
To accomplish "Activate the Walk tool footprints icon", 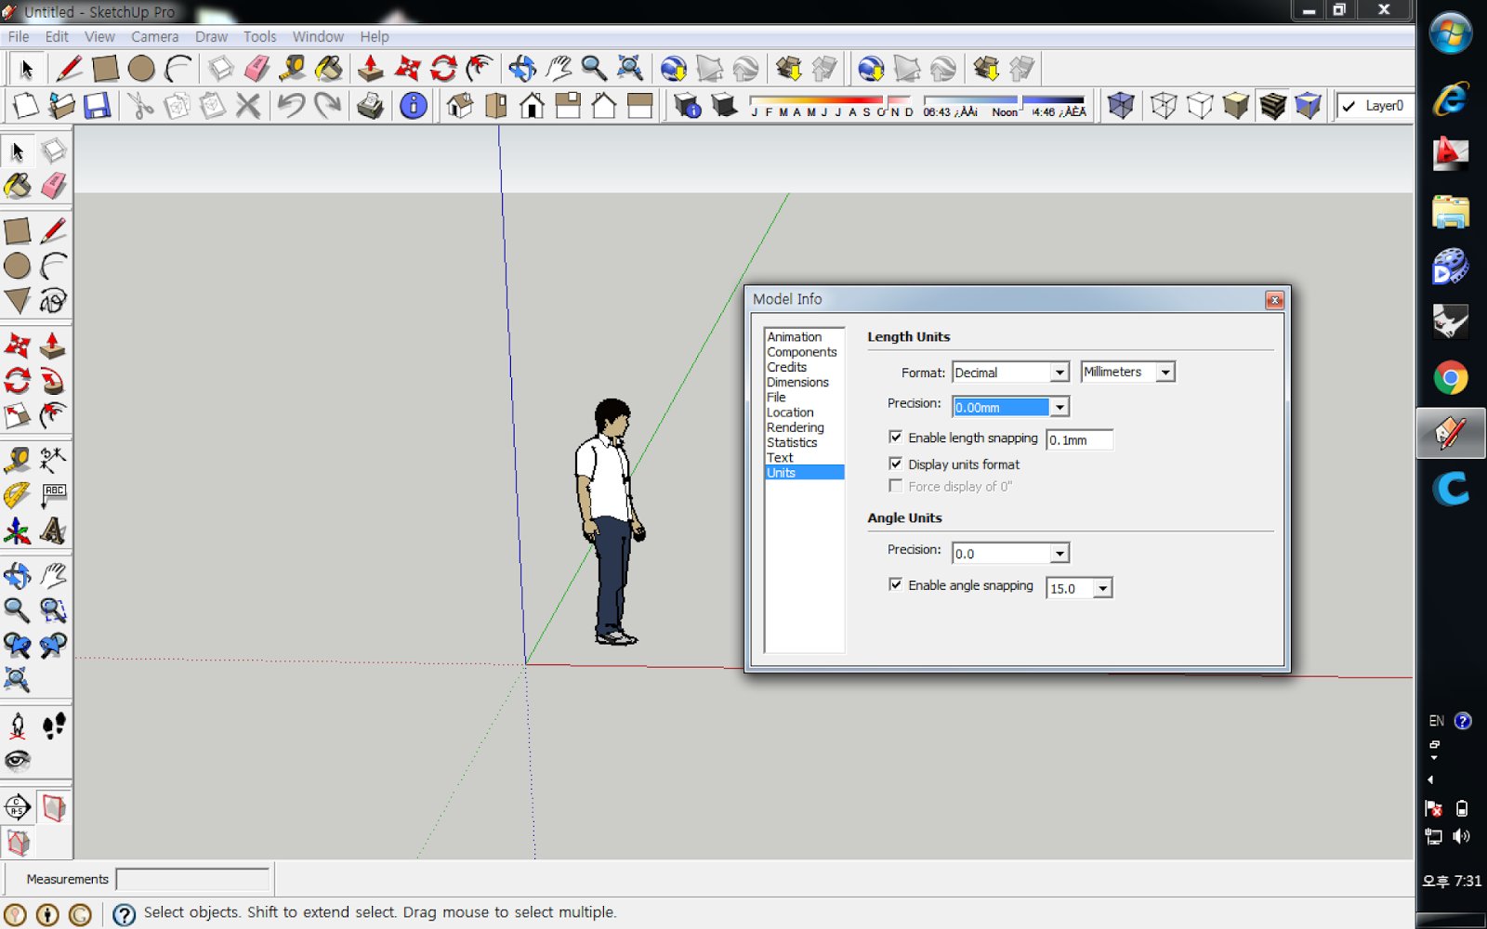I will pos(53,726).
